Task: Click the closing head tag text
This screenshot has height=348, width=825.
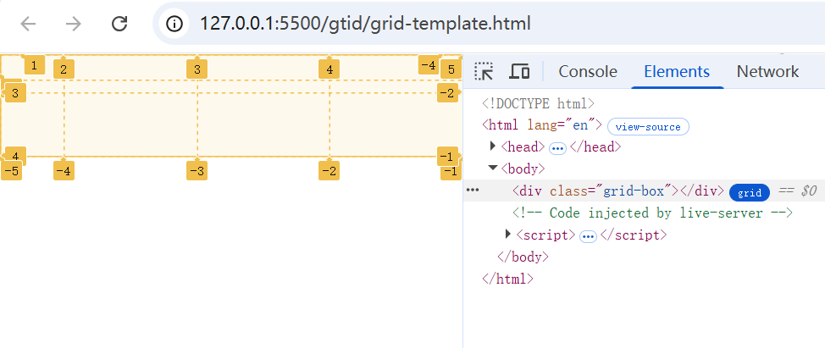Action: click(595, 146)
